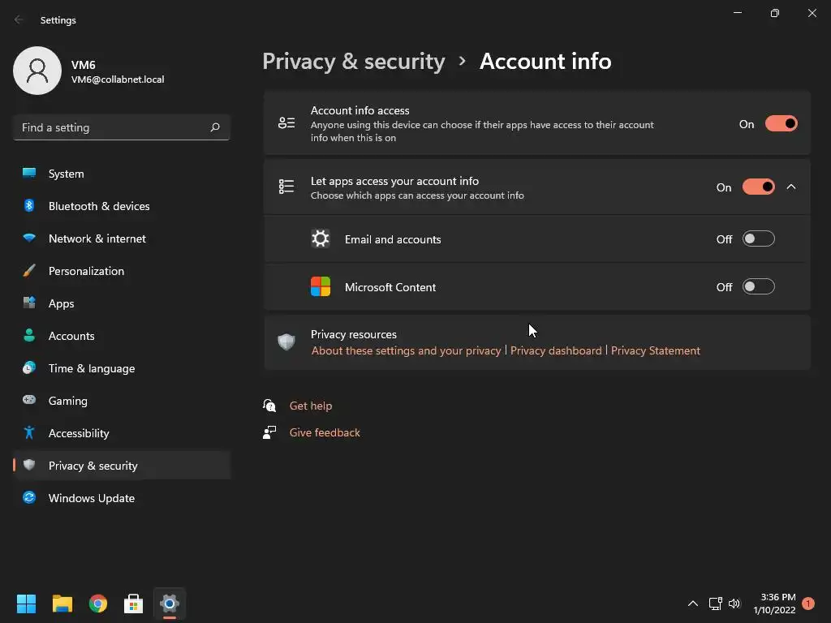This screenshot has height=623, width=831.
Task: Launch File Explorer from taskbar
Action: pyautogui.click(x=62, y=604)
